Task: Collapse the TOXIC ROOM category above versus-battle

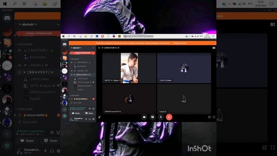Action: (x=75, y=95)
